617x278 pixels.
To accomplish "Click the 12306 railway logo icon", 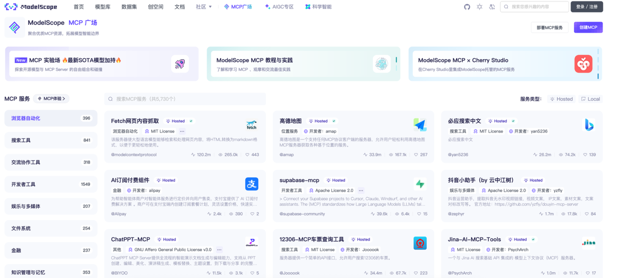I will pyautogui.click(x=420, y=243).
